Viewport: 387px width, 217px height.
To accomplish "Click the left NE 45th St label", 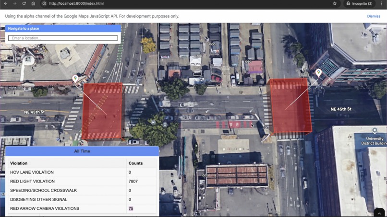I will pyautogui.click(x=34, y=112).
